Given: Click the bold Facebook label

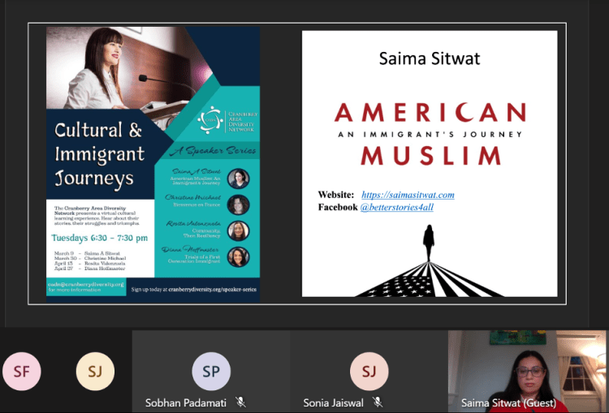Looking at the screenshot, I should click(338, 207).
